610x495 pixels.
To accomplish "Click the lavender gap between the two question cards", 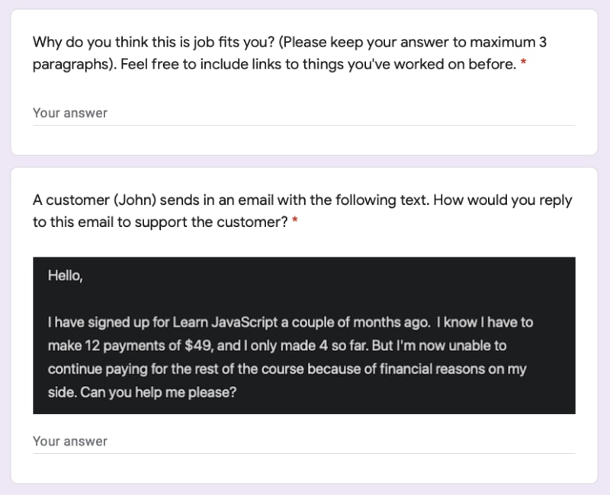I will click(x=303, y=161).
